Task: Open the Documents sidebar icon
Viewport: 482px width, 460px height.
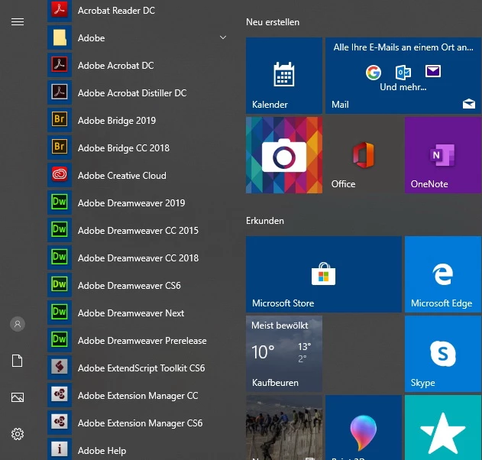Action: pos(18,361)
